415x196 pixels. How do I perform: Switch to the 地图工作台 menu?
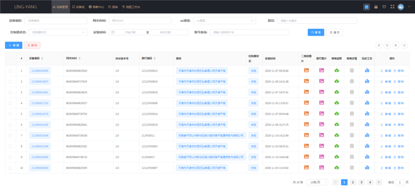[131, 7]
